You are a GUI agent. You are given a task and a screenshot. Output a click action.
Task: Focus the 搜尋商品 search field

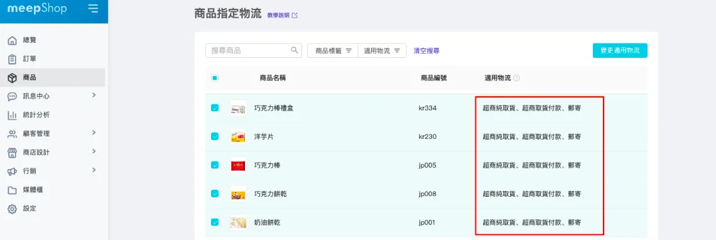254,51
